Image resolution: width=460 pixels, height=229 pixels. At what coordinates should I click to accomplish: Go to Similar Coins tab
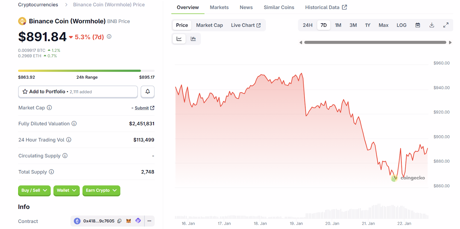pyautogui.click(x=279, y=7)
